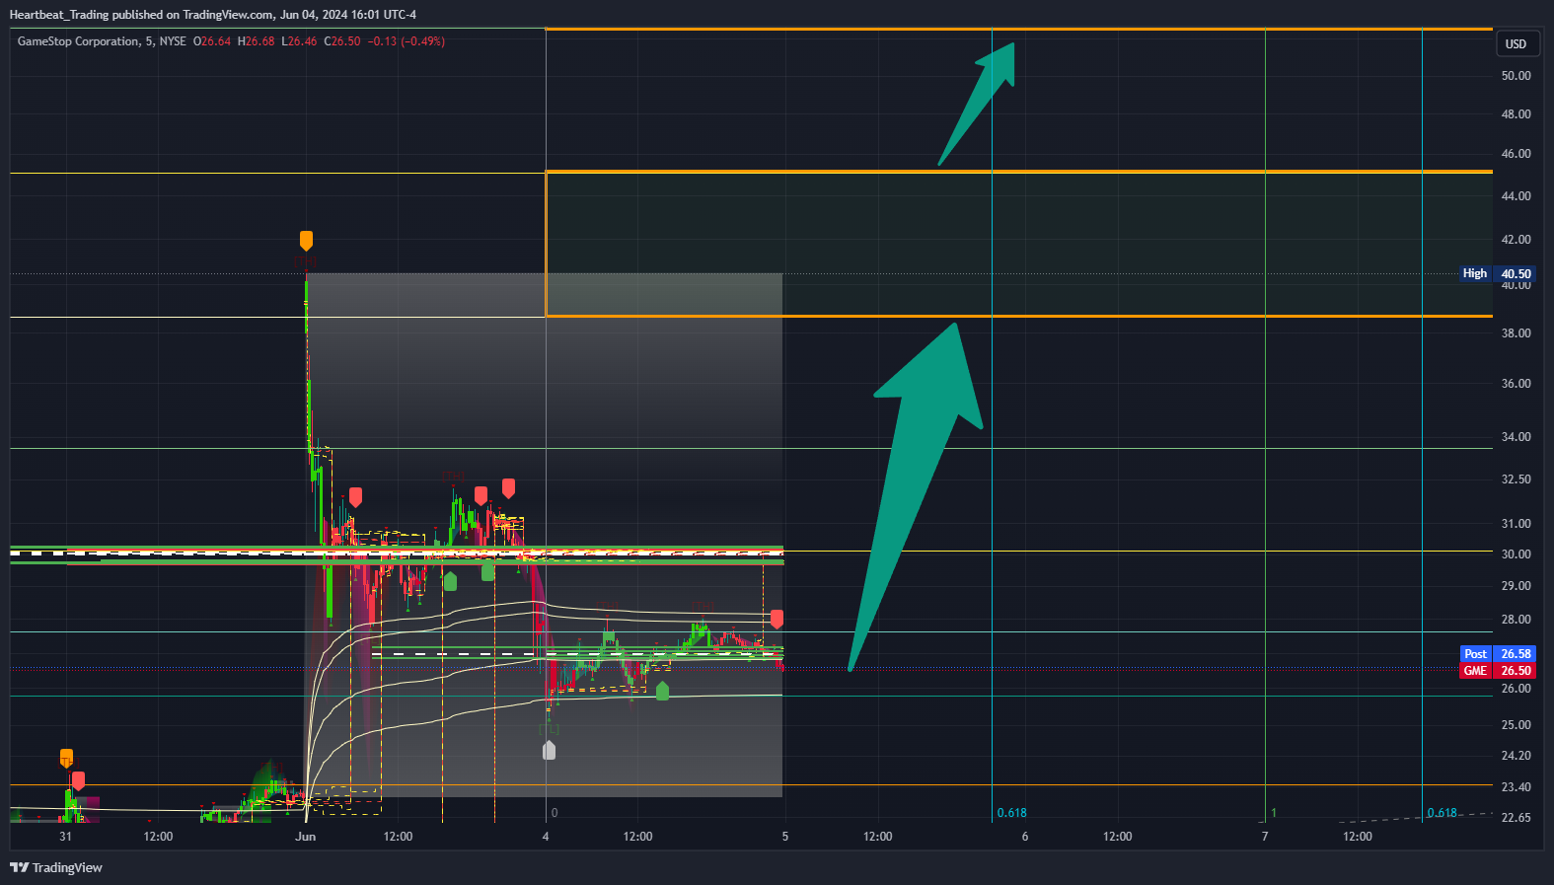Click the high value H26.68
This screenshot has width=1554, height=885.
tap(257, 41)
